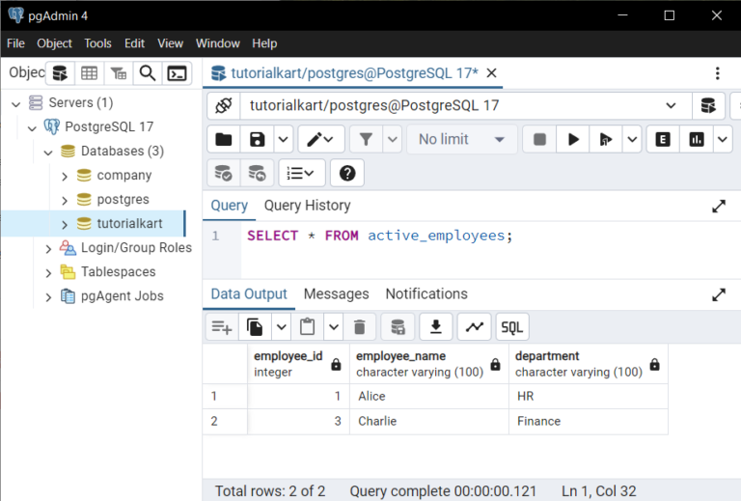Open filter options dropdown arrow
This screenshot has height=501, width=741.
click(393, 139)
